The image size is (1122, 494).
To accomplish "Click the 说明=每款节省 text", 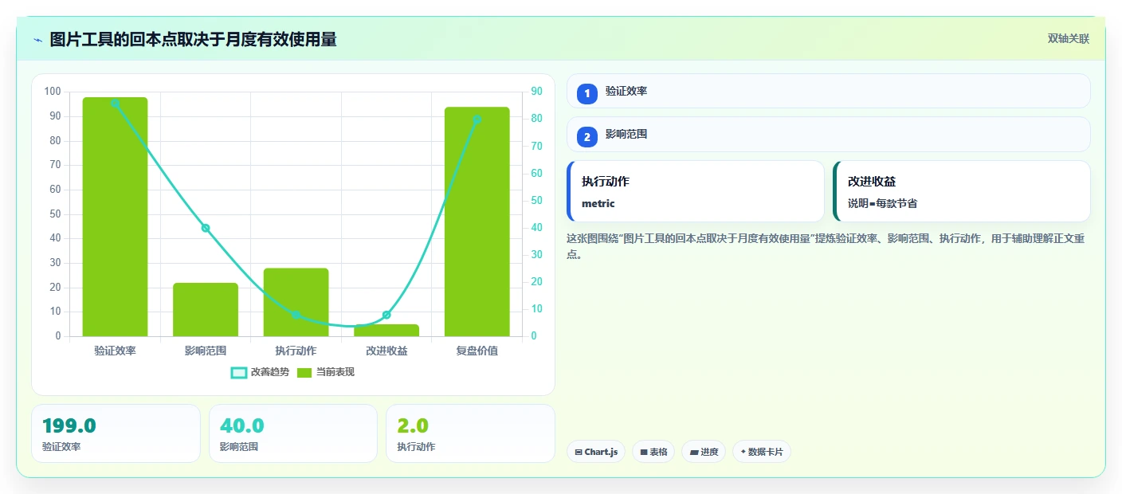I will [882, 203].
